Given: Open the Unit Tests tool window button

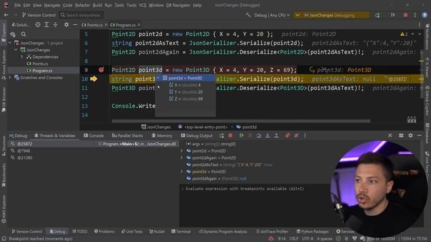Looking at the screenshot, I should [x=132, y=231].
